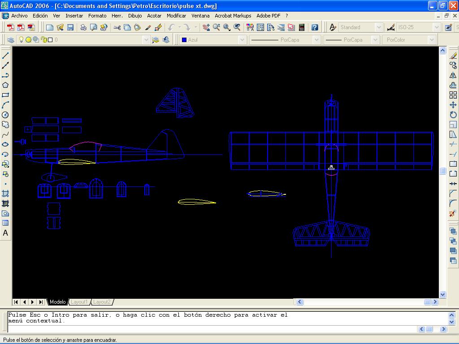Open the PorCapa linetype dropdown
Image resolution: width=459 pixels, height=344 pixels.
[x=316, y=40]
